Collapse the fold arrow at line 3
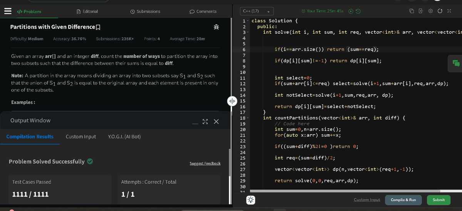The height and width of the screenshot is (211, 462). coord(248,32)
